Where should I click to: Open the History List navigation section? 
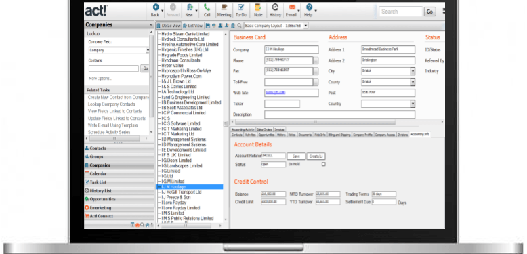119,191
